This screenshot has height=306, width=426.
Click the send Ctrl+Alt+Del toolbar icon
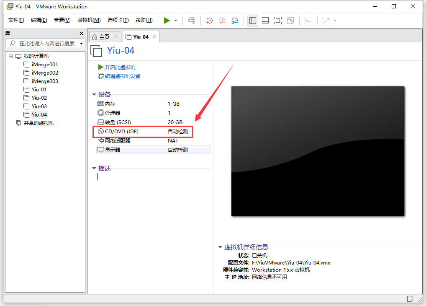(192, 21)
